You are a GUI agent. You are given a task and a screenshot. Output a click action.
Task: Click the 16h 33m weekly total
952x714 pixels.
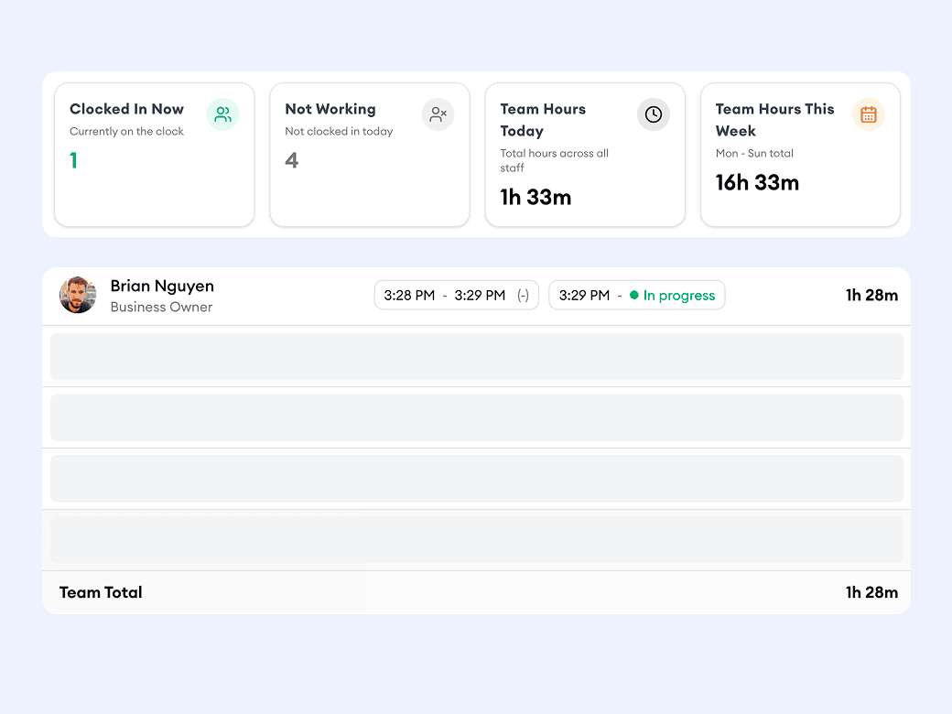coord(757,183)
